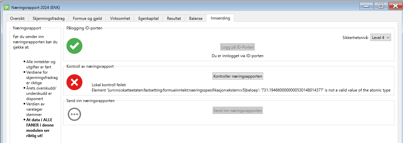
Task: Click the 'Pålogging ID-porten' group heading
Action: pos(84,28)
